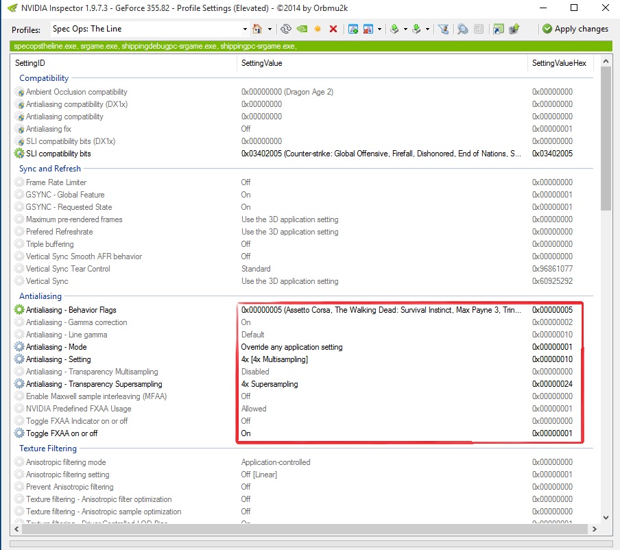The height and width of the screenshot is (550, 620).
Task: Select the Maximum pre-rendered frames row
Action: coord(303,219)
